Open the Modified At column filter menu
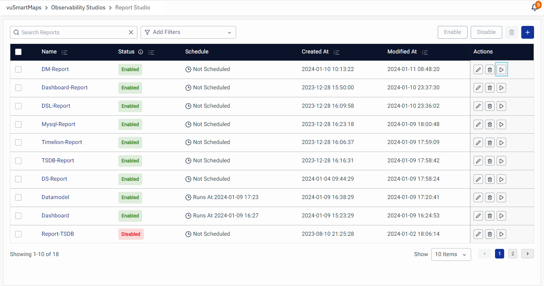Screen dimensions: 544x286 point(425,52)
